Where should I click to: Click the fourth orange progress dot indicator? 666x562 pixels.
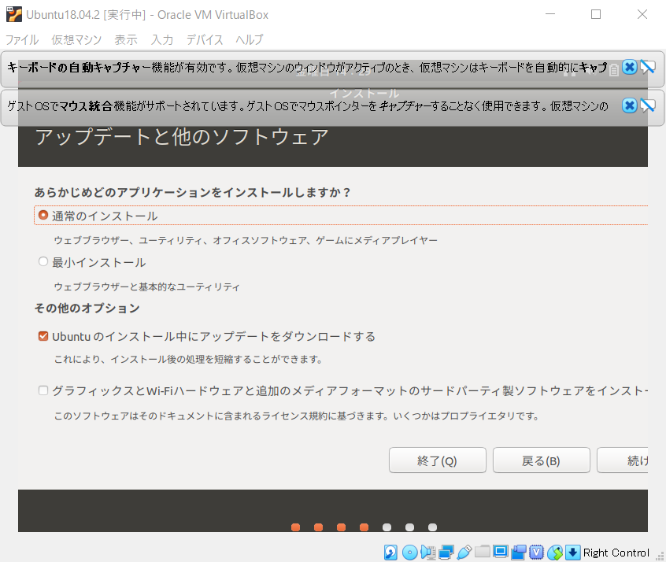[x=364, y=527]
